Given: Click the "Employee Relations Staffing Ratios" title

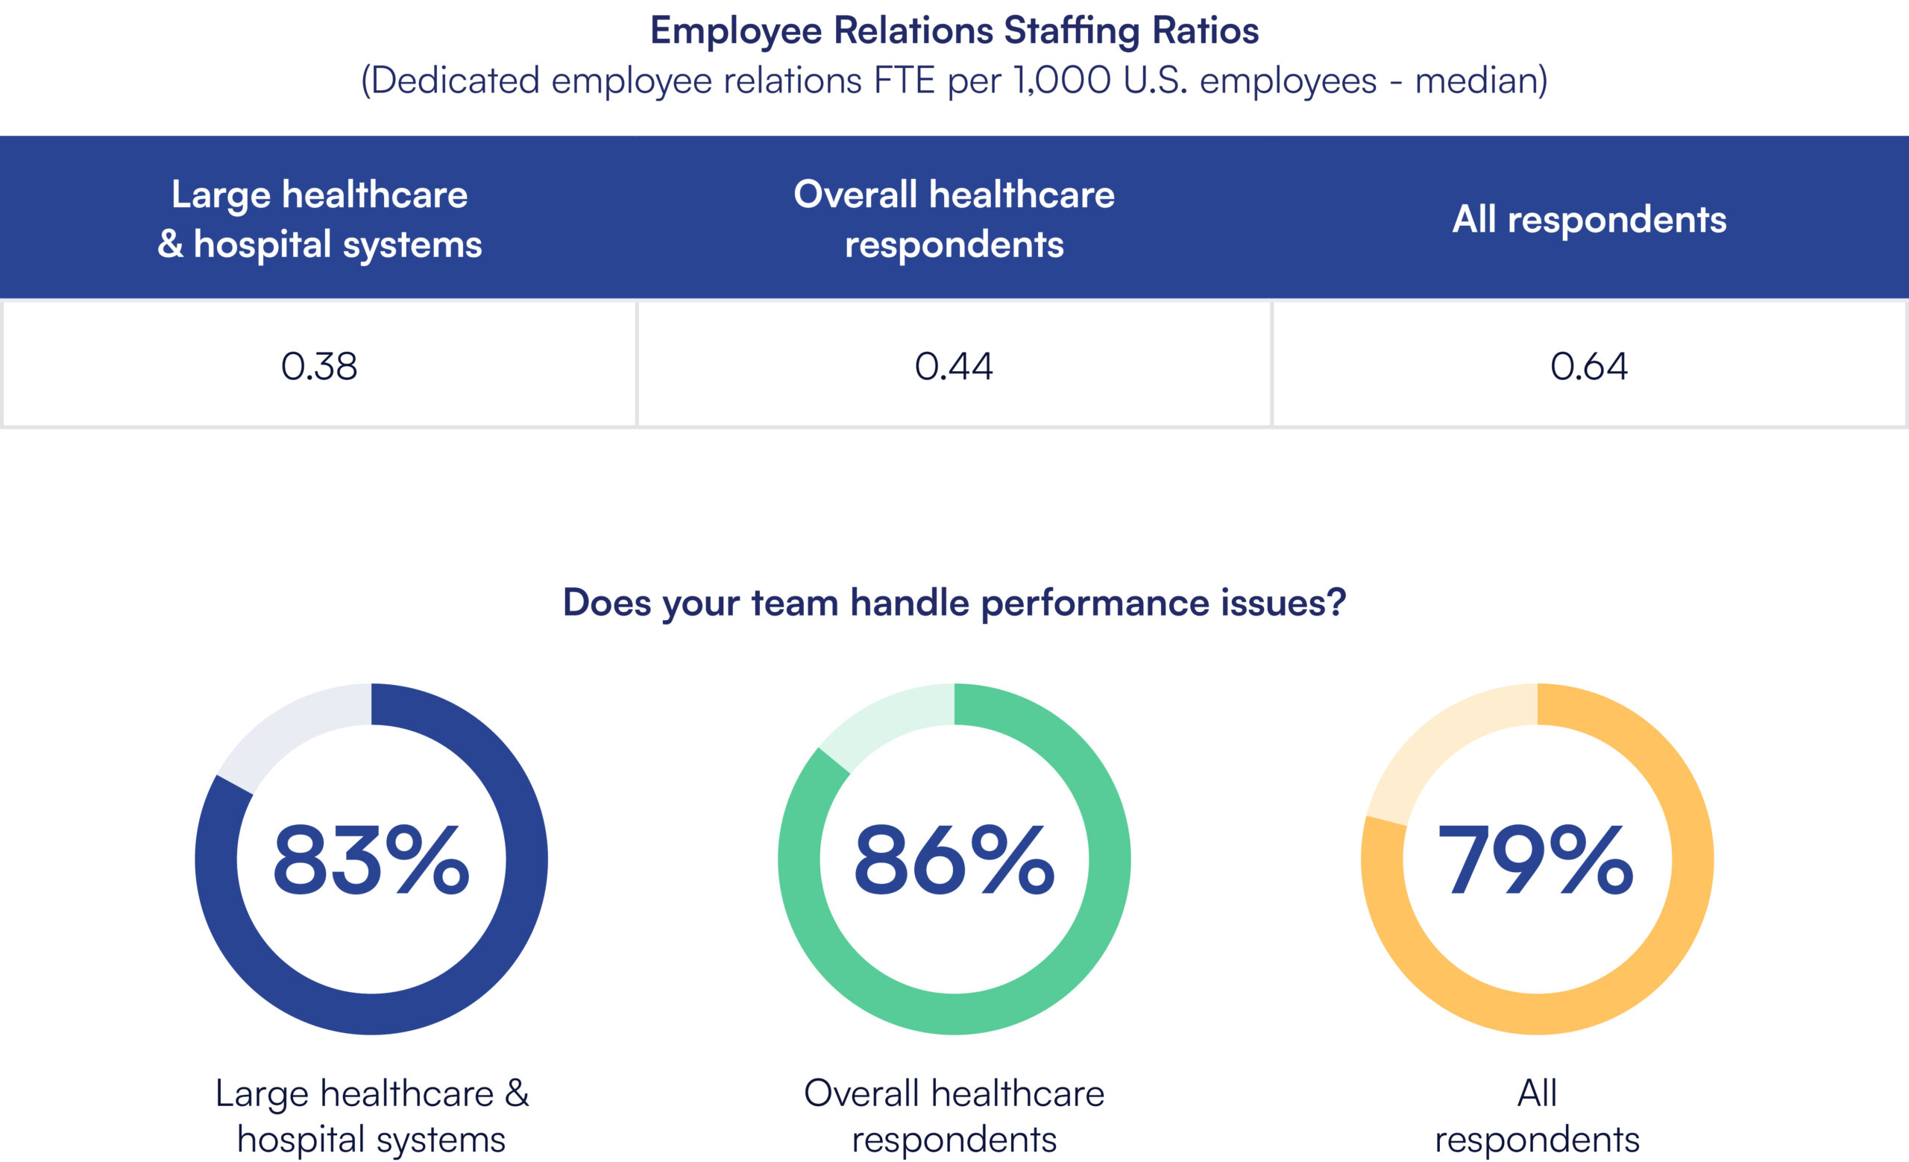Looking at the screenshot, I should 954,31.
